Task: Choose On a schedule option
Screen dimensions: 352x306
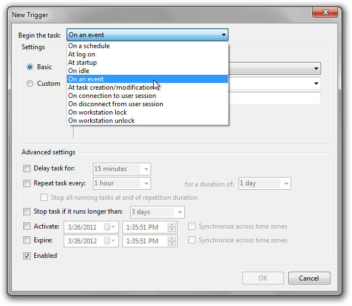Action: click(x=147, y=46)
